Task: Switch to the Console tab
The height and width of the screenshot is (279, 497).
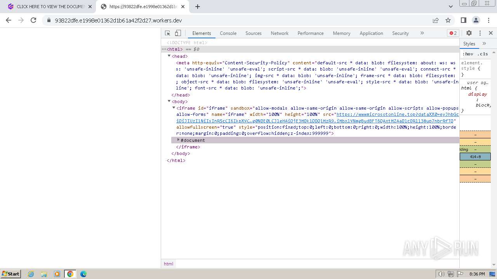Action: (228, 33)
